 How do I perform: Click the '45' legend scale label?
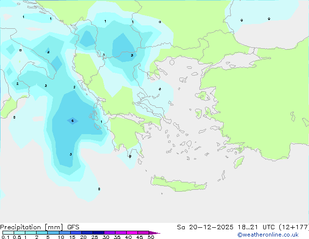click(139, 237)
